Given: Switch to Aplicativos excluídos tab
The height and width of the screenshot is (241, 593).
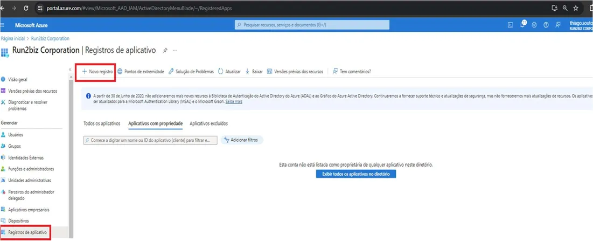Looking at the screenshot, I should pos(209,123).
